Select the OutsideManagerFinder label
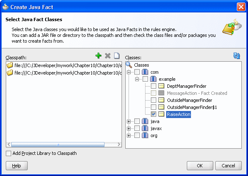 189,100
